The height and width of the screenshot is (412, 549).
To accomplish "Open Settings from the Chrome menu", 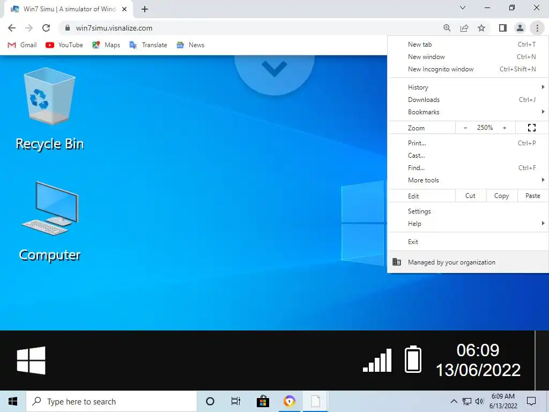I will [468, 211].
